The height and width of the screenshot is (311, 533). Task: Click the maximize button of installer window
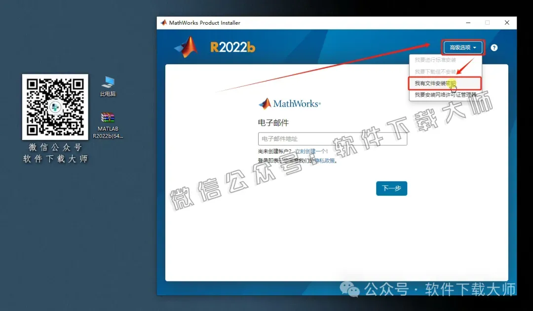point(487,23)
